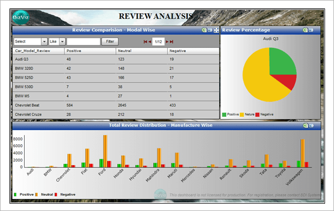Click the Tata neutral orange bar

(x=267, y=161)
